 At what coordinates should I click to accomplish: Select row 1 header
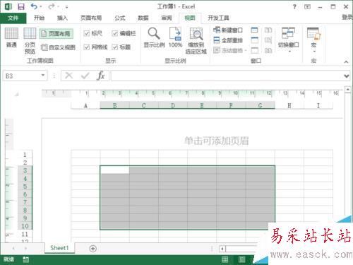[25, 155]
